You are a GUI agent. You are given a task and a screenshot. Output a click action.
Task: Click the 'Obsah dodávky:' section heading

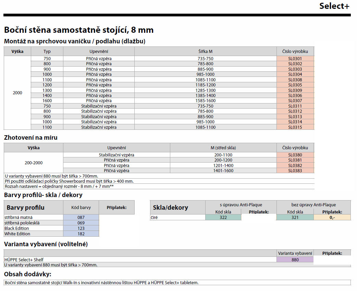[x=28, y=274]
